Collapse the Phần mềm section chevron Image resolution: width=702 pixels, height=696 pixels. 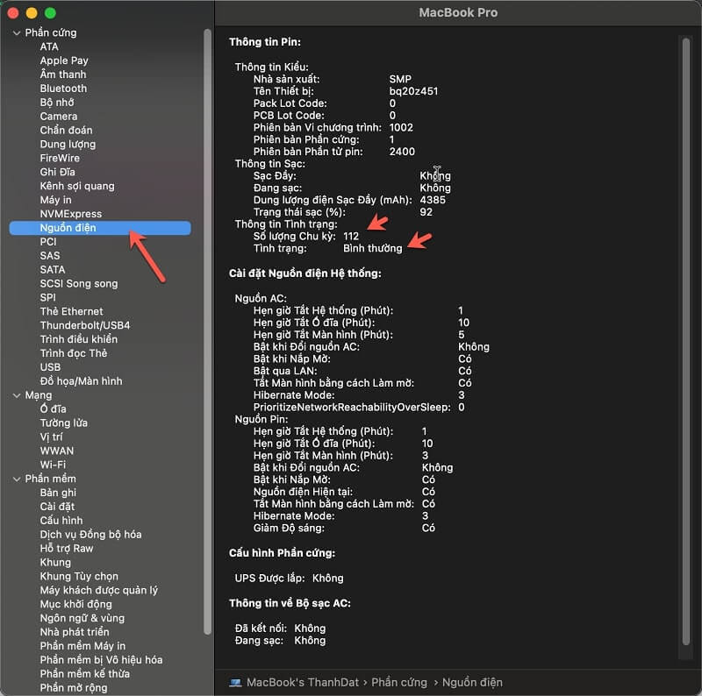17,479
